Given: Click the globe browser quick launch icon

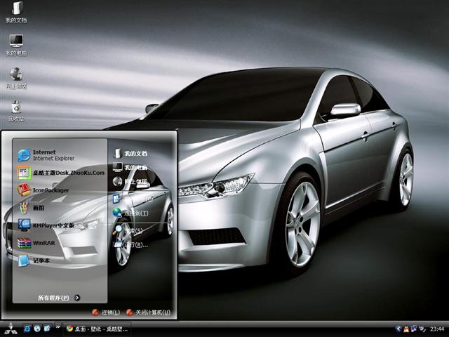Looking at the screenshot, I should 37,329.
